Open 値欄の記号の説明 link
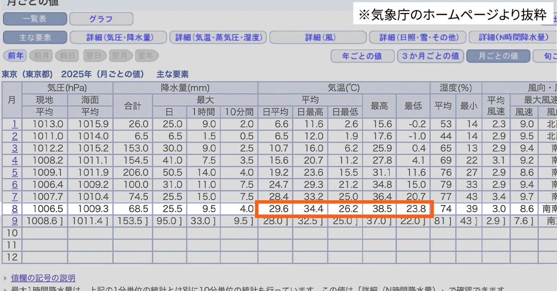Image resolution: width=557 pixels, height=291 pixels. coord(43,278)
